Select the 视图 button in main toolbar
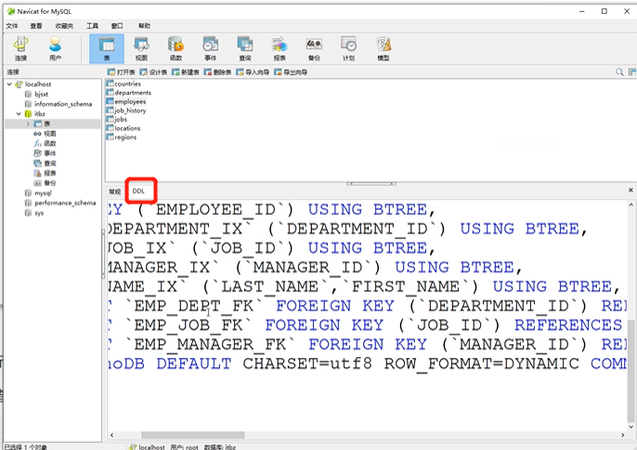 (x=141, y=48)
